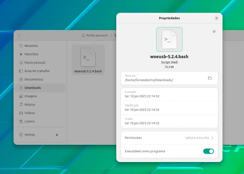Select Downloads in the sidebar
The image size is (244, 174).
[40, 88]
